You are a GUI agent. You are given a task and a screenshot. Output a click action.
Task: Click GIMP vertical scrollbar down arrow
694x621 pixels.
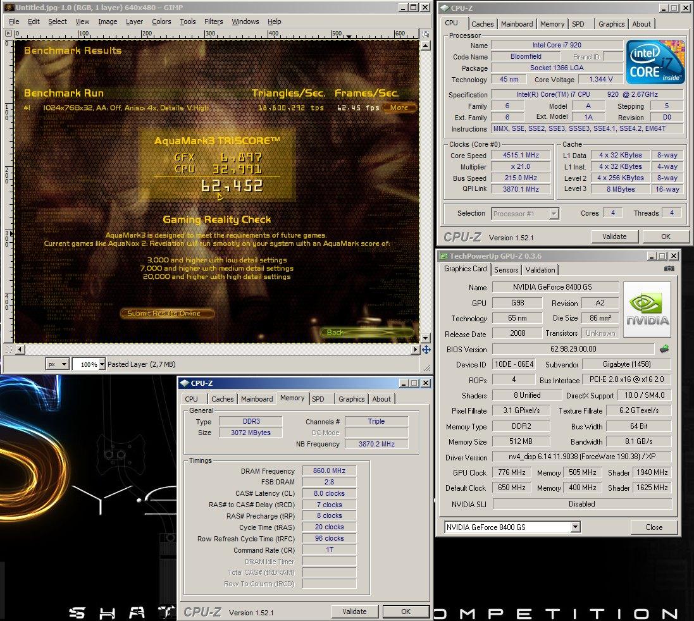point(425,338)
